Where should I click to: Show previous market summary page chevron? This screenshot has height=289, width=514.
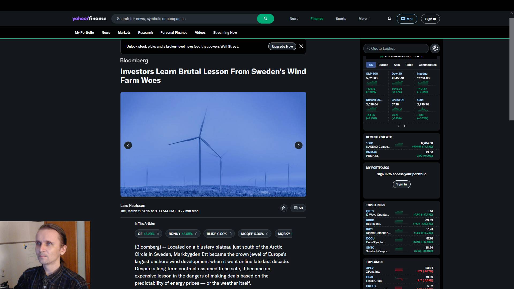[399, 126]
